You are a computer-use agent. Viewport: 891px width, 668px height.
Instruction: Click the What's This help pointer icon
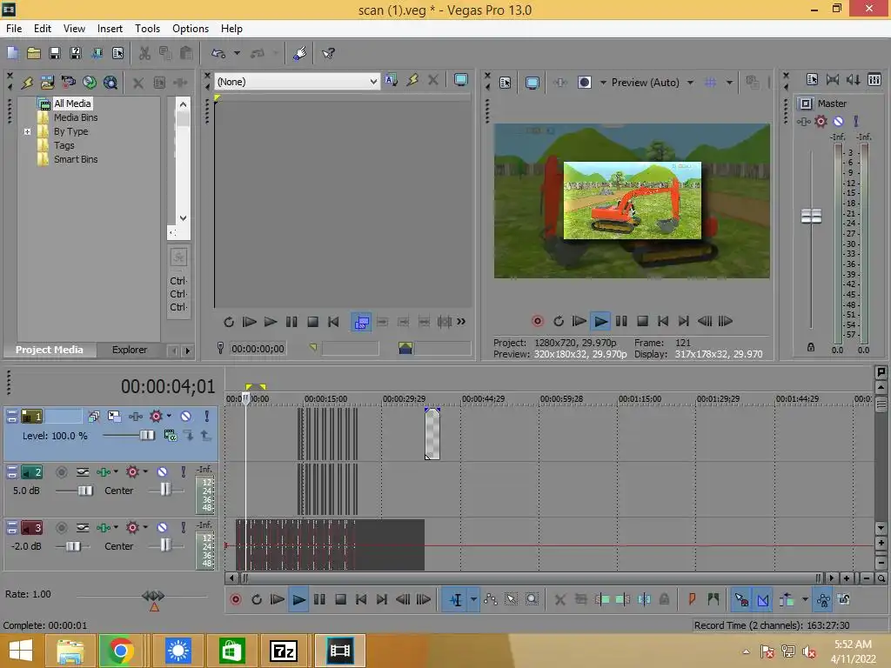click(x=328, y=53)
